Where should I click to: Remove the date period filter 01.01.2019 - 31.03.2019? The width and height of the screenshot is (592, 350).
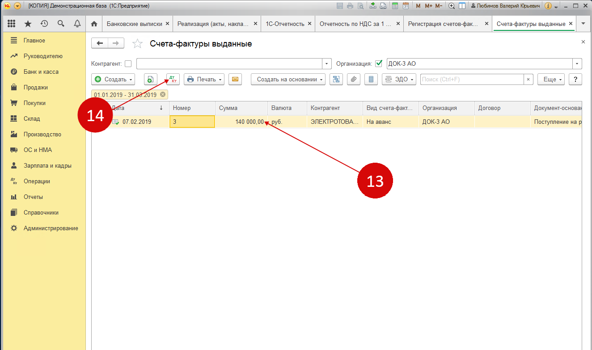click(x=163, y=95)
